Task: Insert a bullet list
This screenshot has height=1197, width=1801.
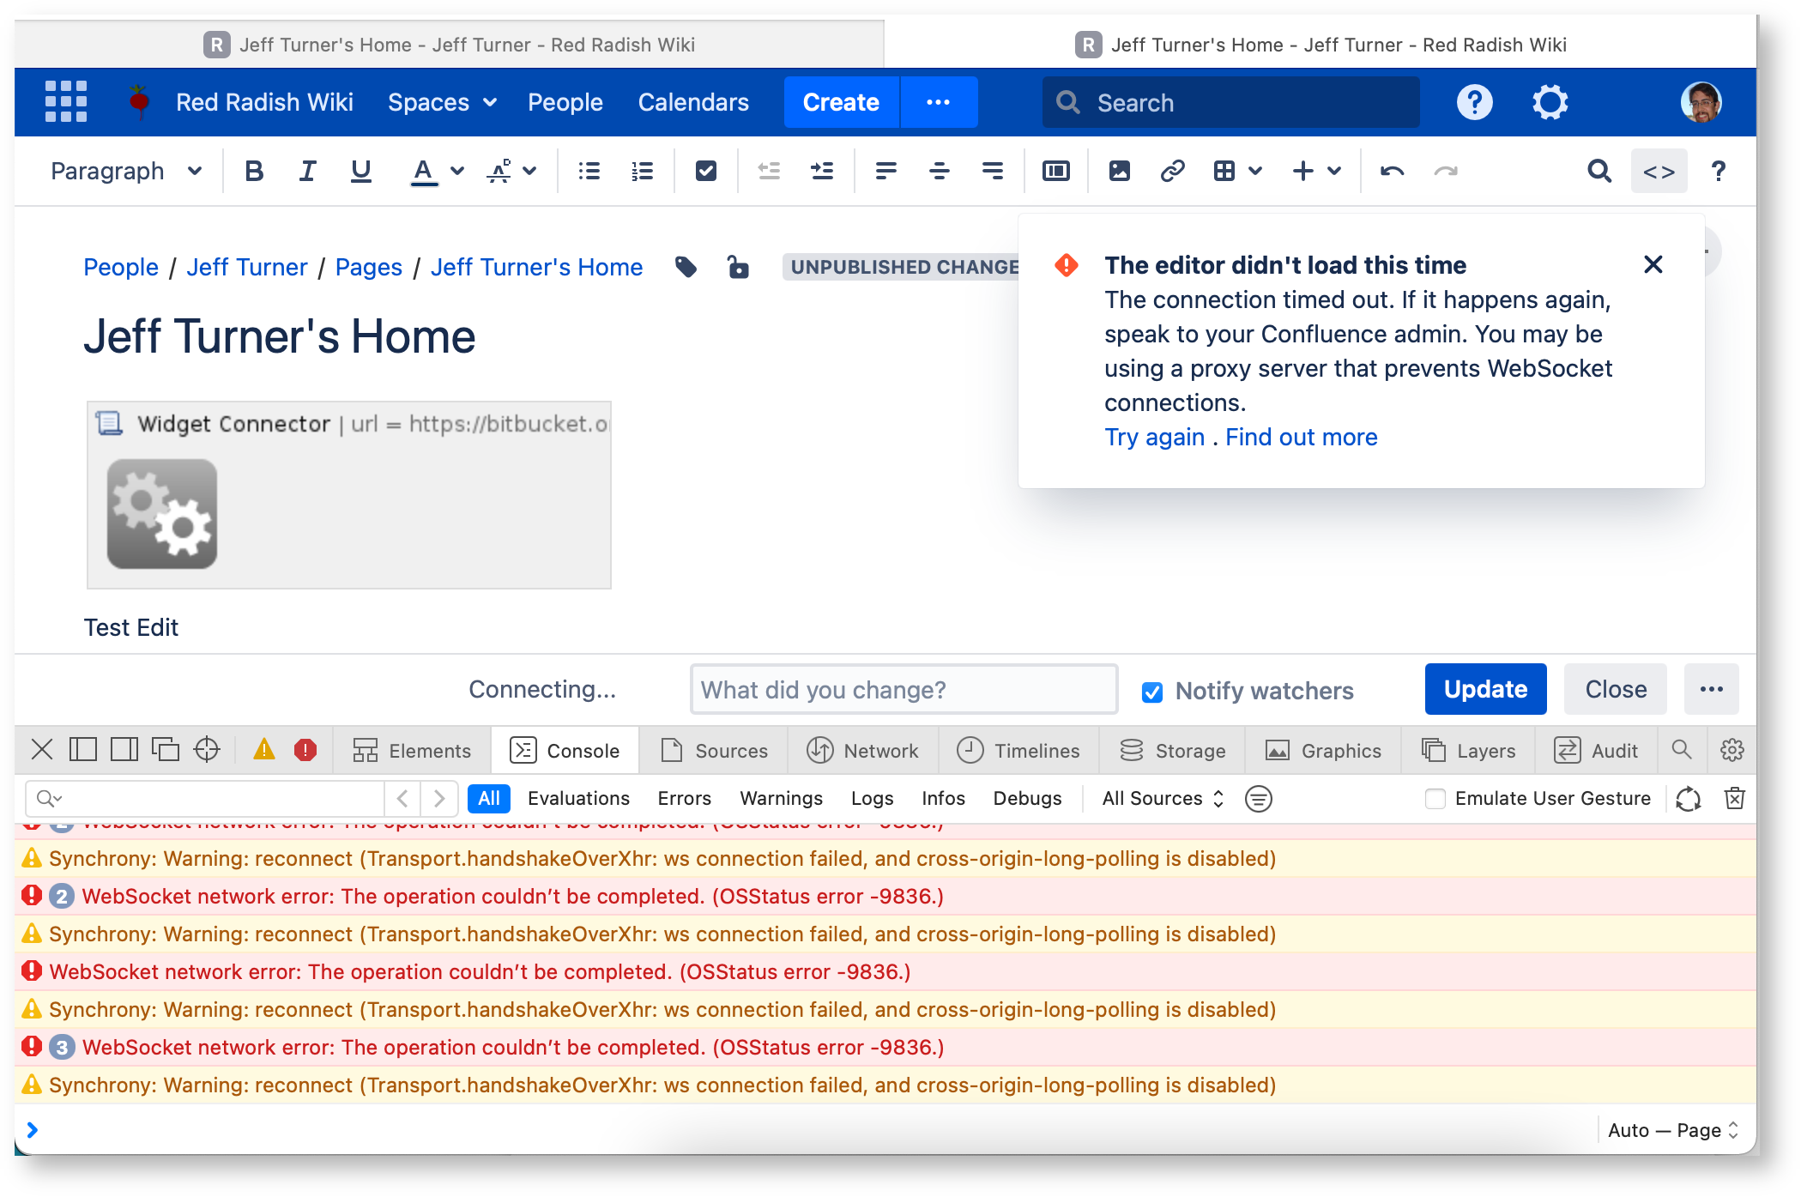Action: pos(589,171)
